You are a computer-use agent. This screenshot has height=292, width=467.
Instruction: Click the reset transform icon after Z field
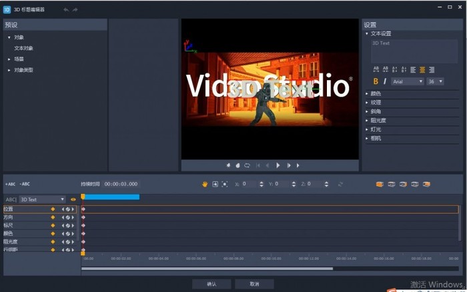tap(340, 184)
